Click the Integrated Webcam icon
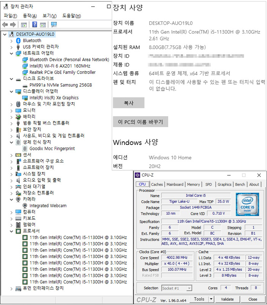Viewport: 267px width, 305px height. coord(25,206)
